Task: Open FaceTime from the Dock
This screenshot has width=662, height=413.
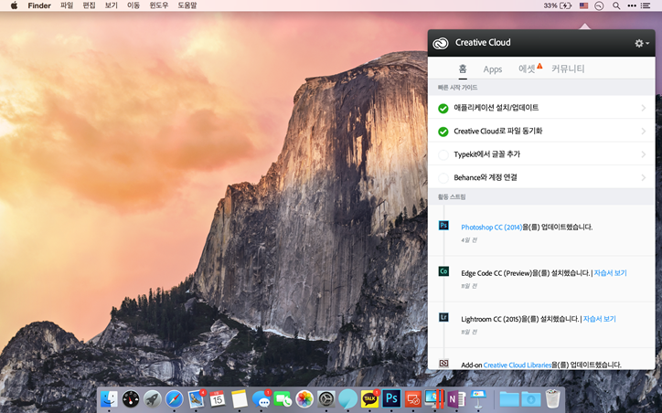Action: (x=283, y=398)
